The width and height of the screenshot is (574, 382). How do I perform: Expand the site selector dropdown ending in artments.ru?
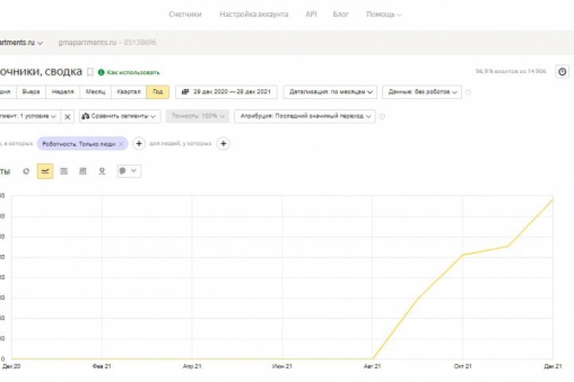tap(22, 42)
